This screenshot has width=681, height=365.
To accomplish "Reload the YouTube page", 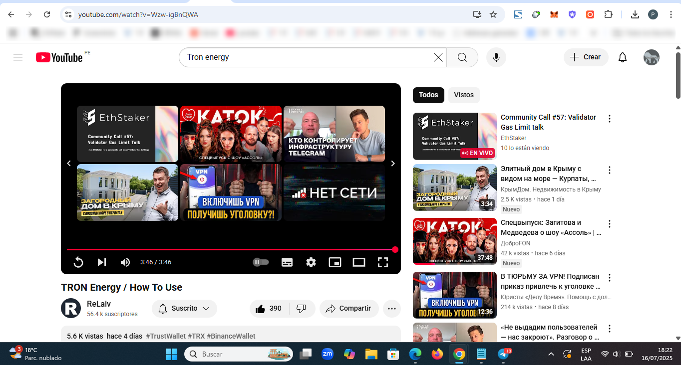I will 47,14.
